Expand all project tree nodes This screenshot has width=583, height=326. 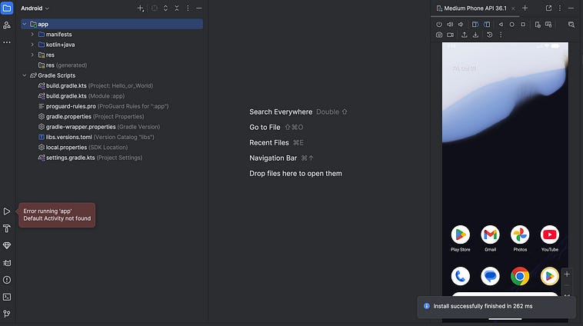(165, 8)
